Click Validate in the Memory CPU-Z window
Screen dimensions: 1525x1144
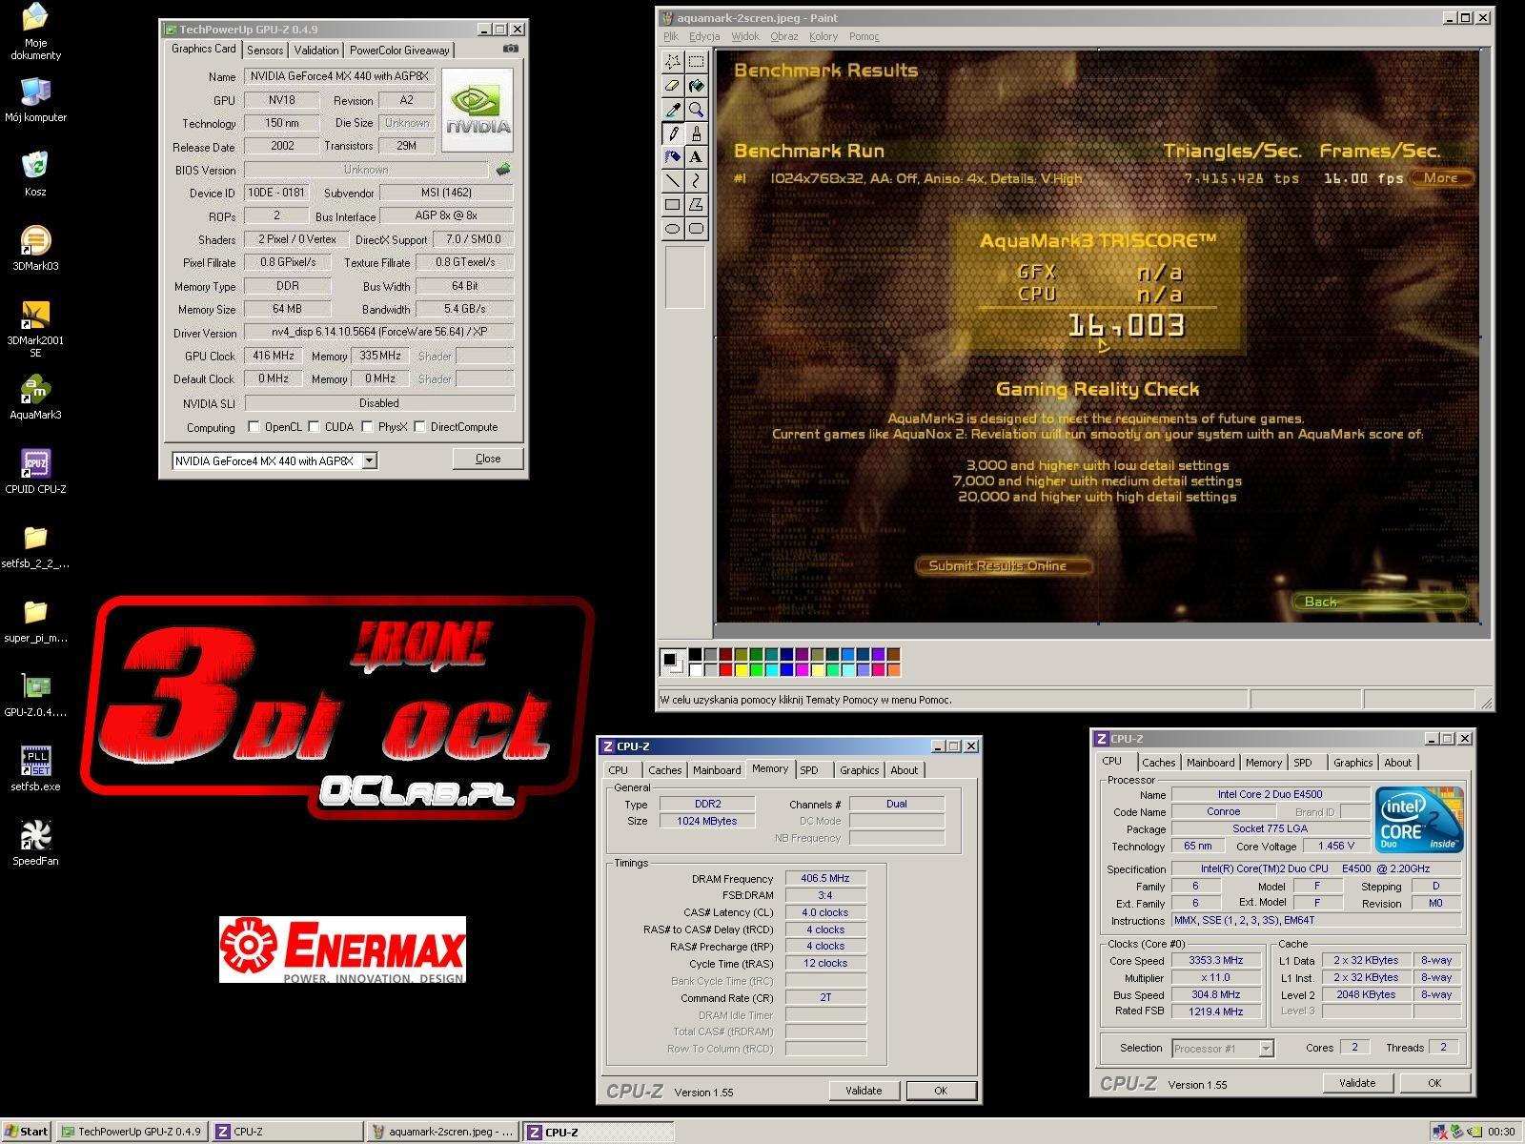[x=864, y=1091]
